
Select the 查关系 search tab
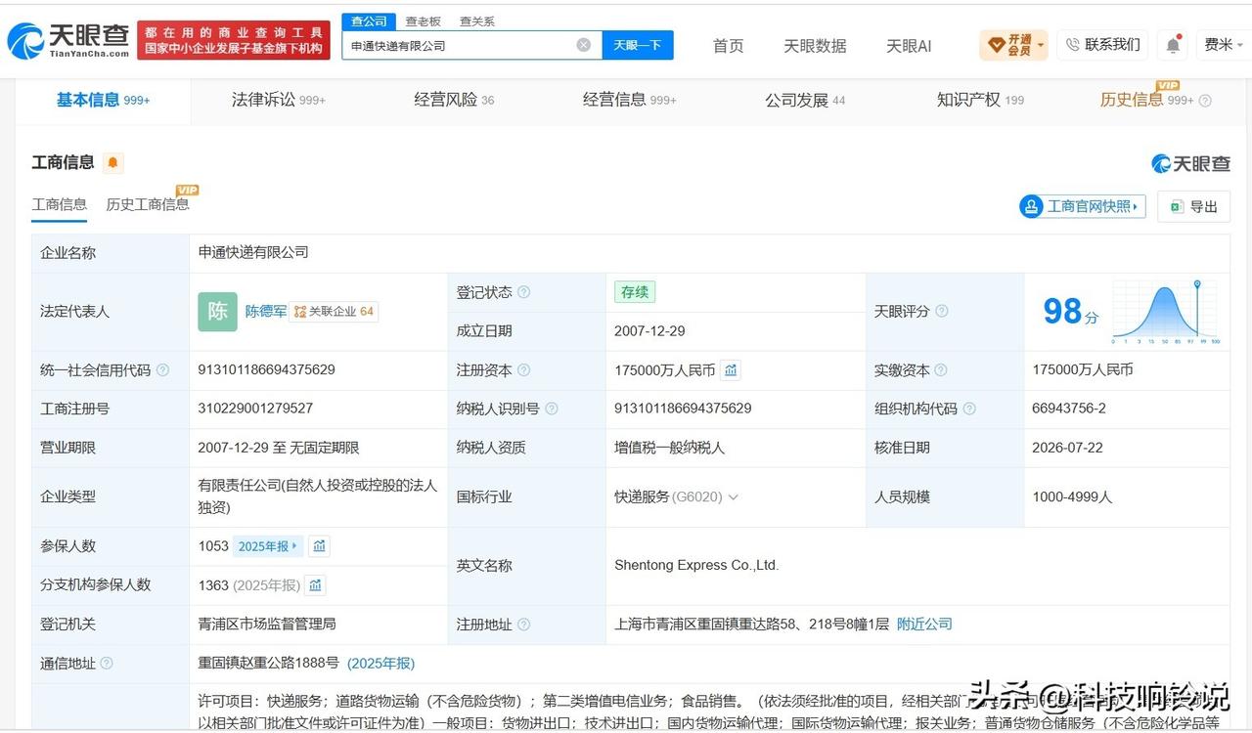pos(477,22)
